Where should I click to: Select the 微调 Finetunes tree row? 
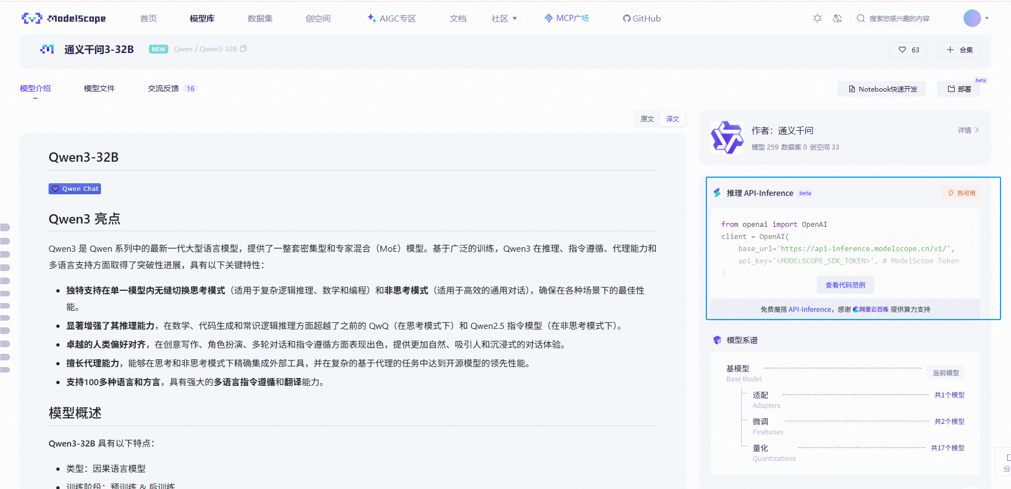(x=859, y=427)
